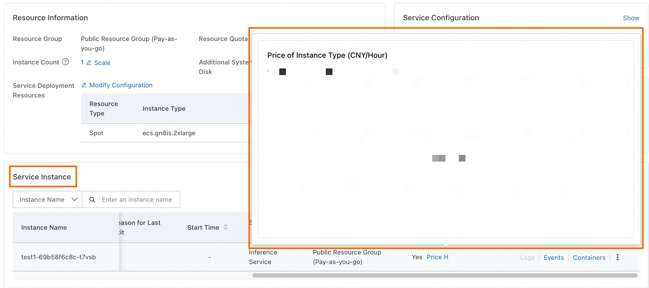Open the Modify Configuration link
Image resolution: width=649 pixels, height=288 pixels.
(121, 85)
